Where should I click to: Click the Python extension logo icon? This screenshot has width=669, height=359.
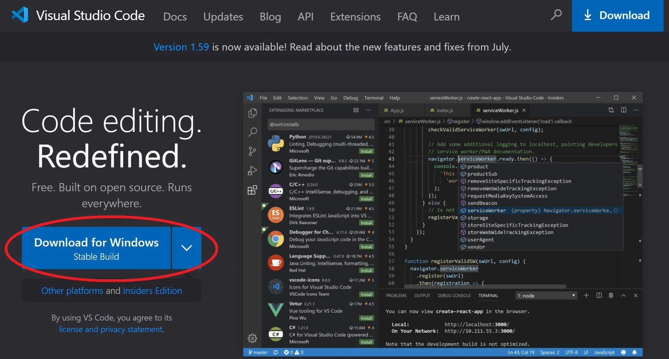(x=276, y=144)
